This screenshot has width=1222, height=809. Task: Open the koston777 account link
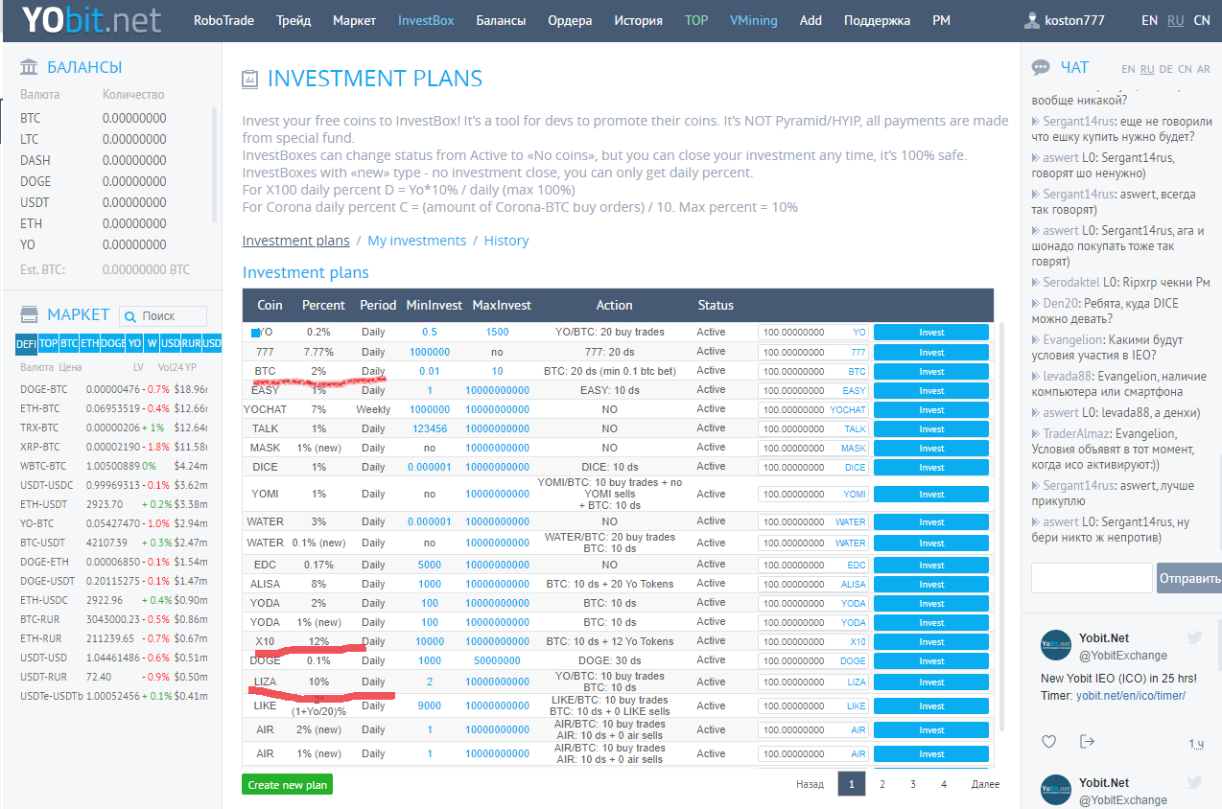pyautogui.click(x=1074, y=20)
